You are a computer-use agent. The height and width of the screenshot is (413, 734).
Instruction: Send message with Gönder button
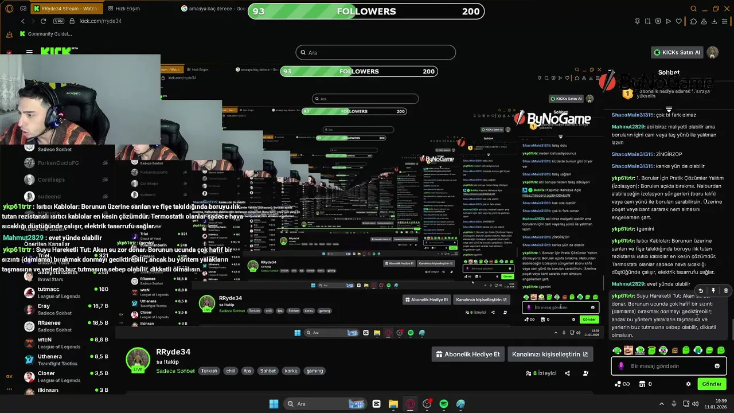click(712, 384)
